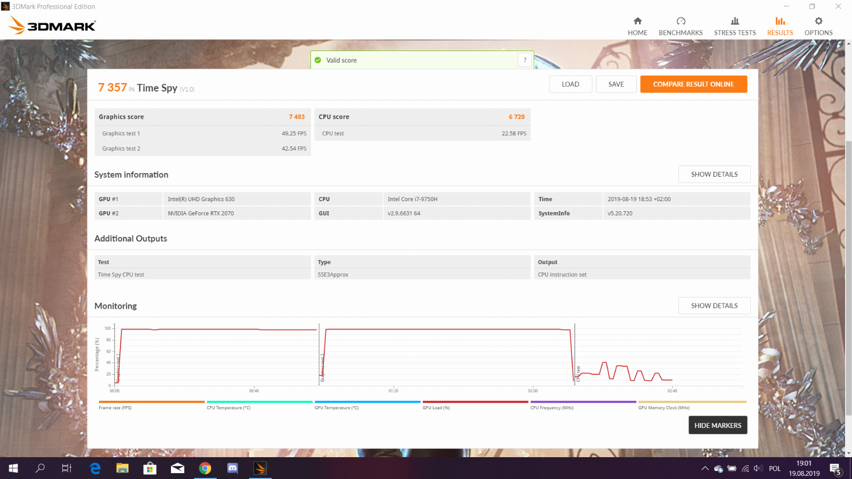The image size is (852, 479).
Task: Open the volume tray icon
Action: (x=758, y=468)
